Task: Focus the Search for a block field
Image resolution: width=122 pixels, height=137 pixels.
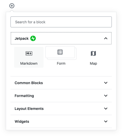Action: pos(61,22)
